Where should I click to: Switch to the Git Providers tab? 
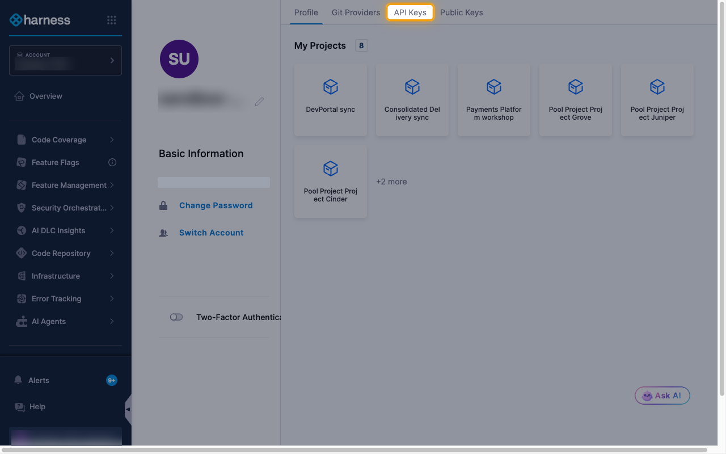coord(356,12)
